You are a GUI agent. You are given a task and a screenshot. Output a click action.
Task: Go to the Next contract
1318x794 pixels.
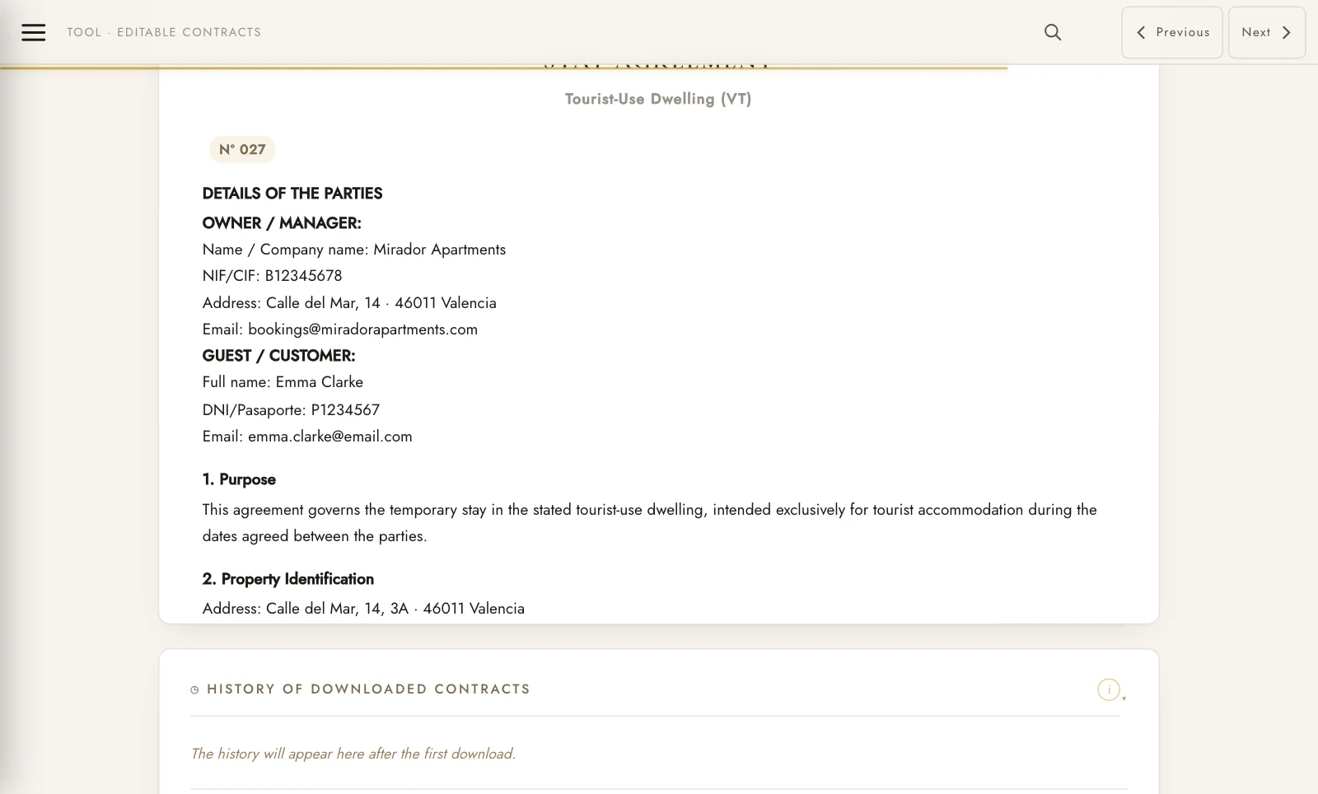1267,32
